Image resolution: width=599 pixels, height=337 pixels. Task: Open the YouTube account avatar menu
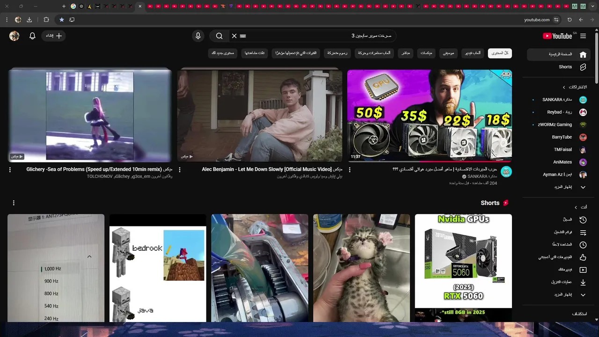coord(15,36)
